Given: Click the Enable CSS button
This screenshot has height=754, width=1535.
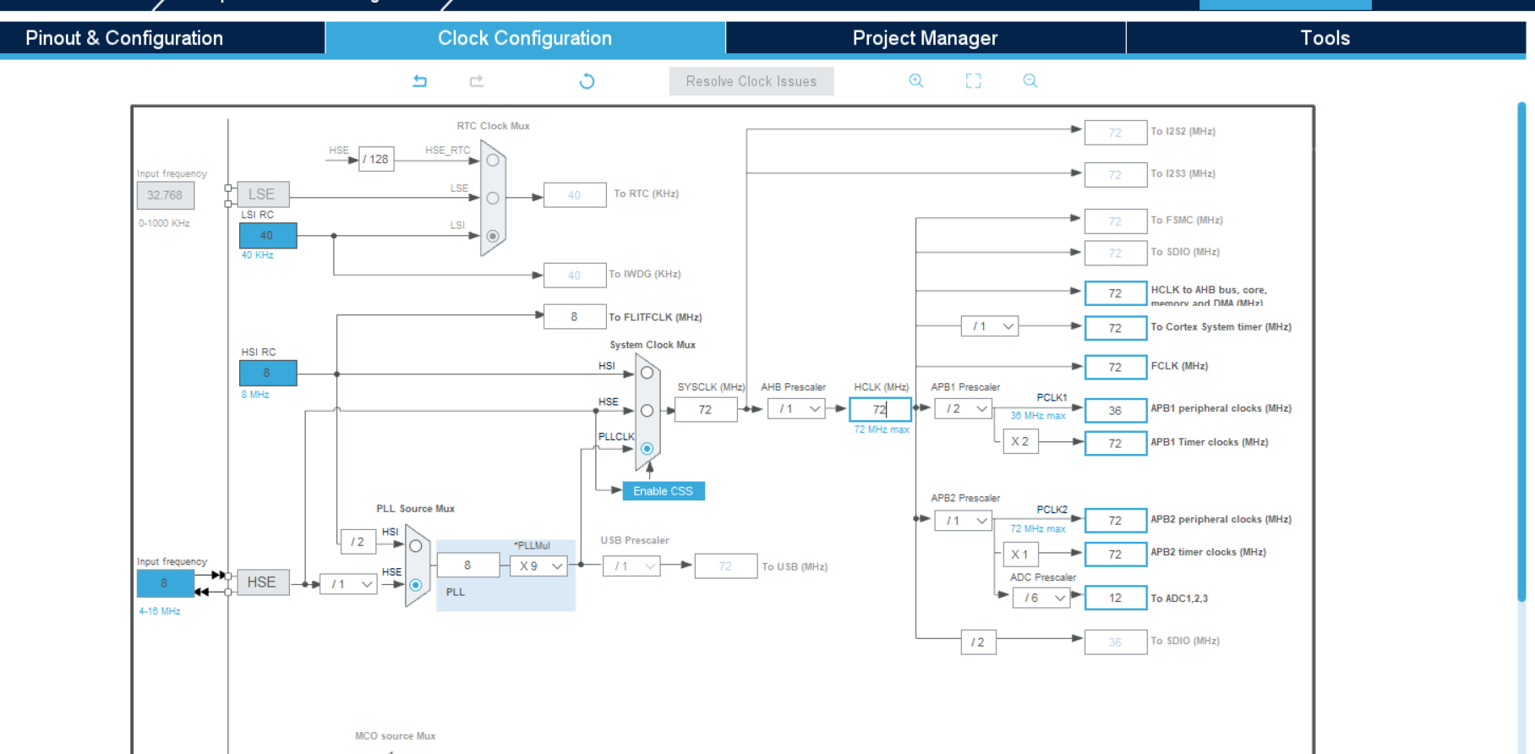Looking at the screenshot, I should (664, 491).
